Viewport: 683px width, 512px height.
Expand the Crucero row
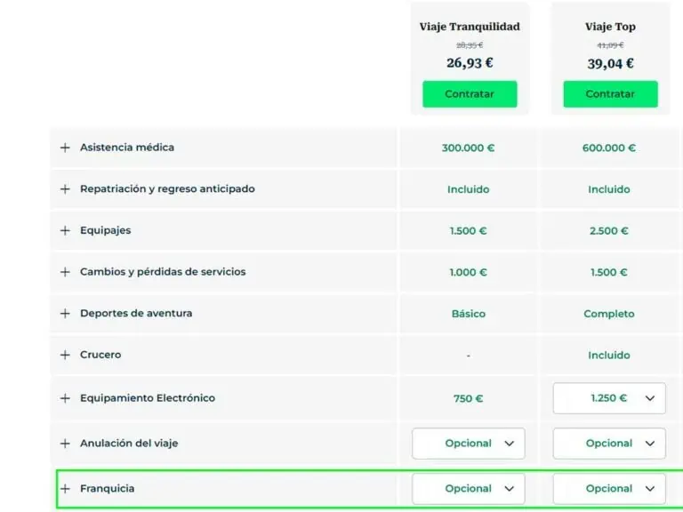click(65, 355)
